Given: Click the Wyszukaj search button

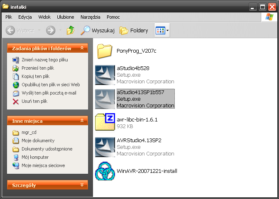Looking at the screenshot, I should pos(98,30).
